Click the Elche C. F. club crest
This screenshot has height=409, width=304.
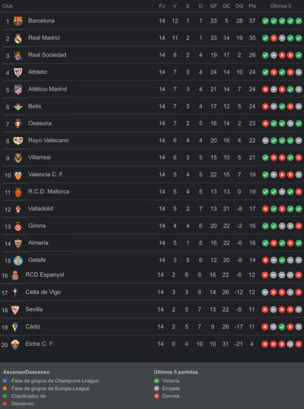click(x=15, y=344)
